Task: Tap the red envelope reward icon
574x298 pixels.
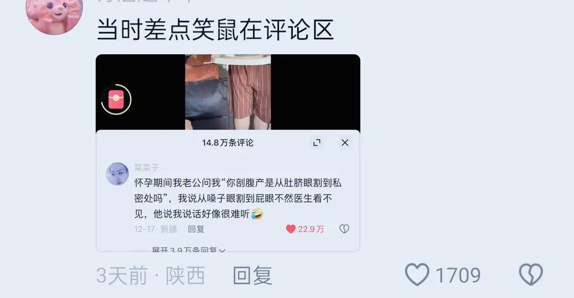Action: pyautogui.click(x=116, y=100)
